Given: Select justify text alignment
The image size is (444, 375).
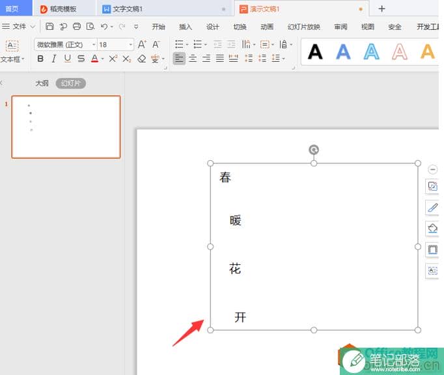Looking at the screenshot, I should 220,59.
